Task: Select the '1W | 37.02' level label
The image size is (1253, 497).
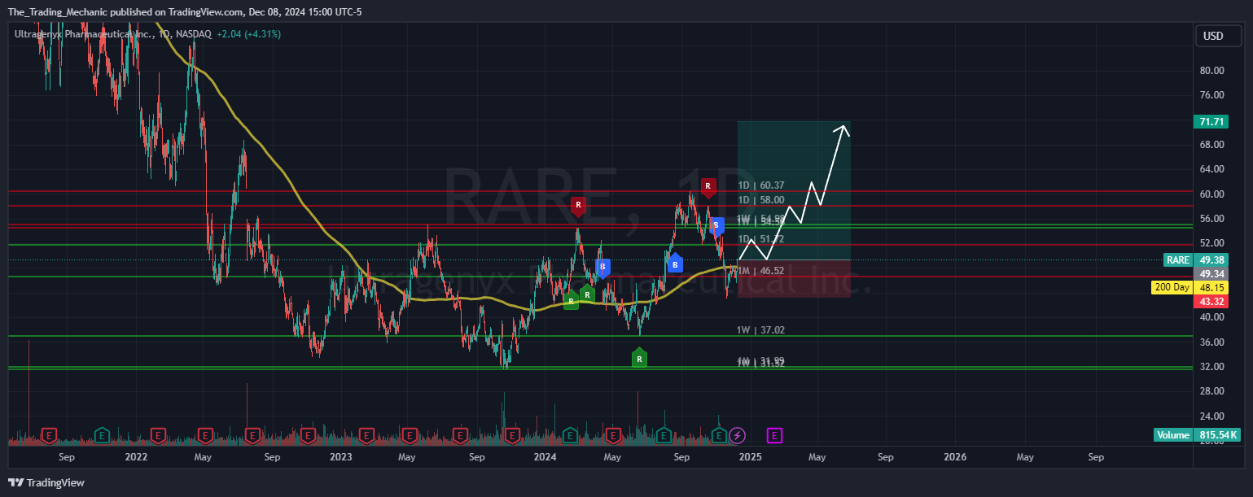Action: (761, 330)
